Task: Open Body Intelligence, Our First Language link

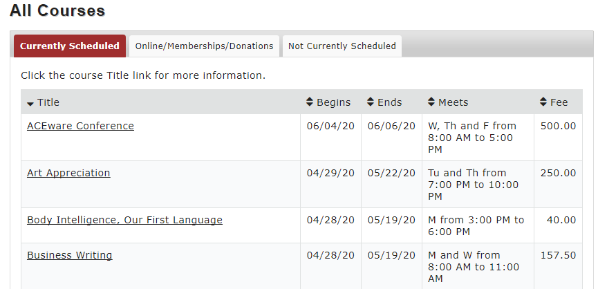Action: [124, 220]
